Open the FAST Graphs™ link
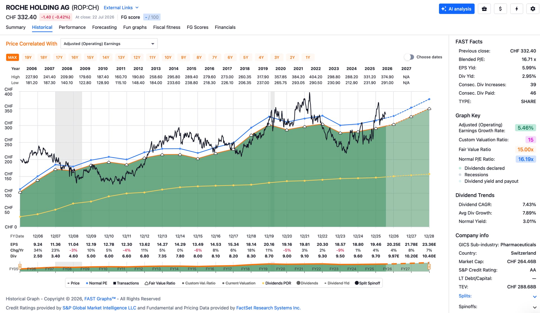 coord(100,299)
